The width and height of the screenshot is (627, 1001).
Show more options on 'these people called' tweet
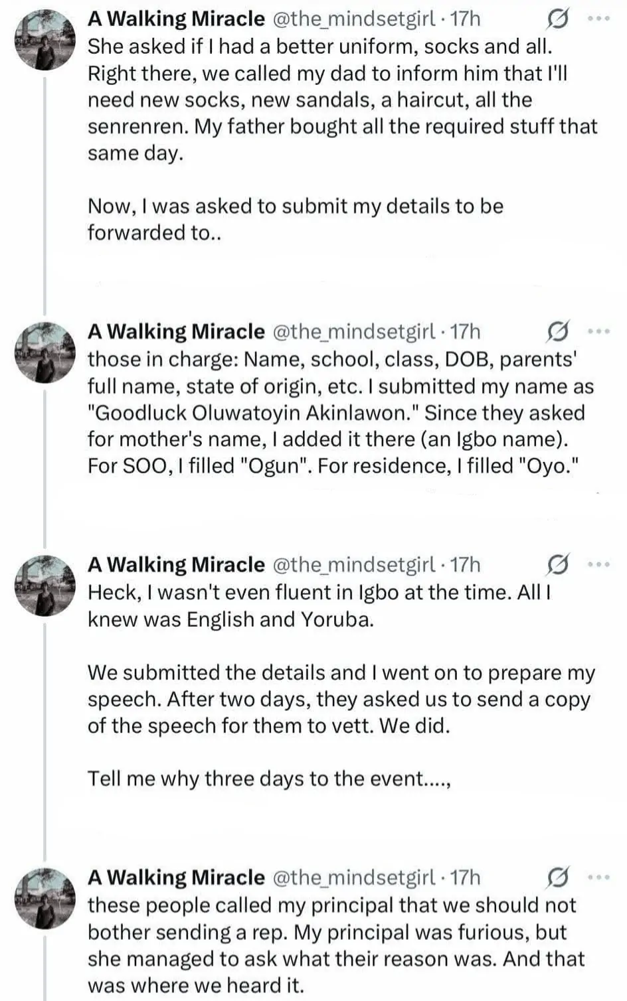pyautogui.click(x=599, y=877)
